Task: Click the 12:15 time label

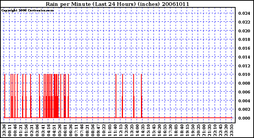Action: 120,130
